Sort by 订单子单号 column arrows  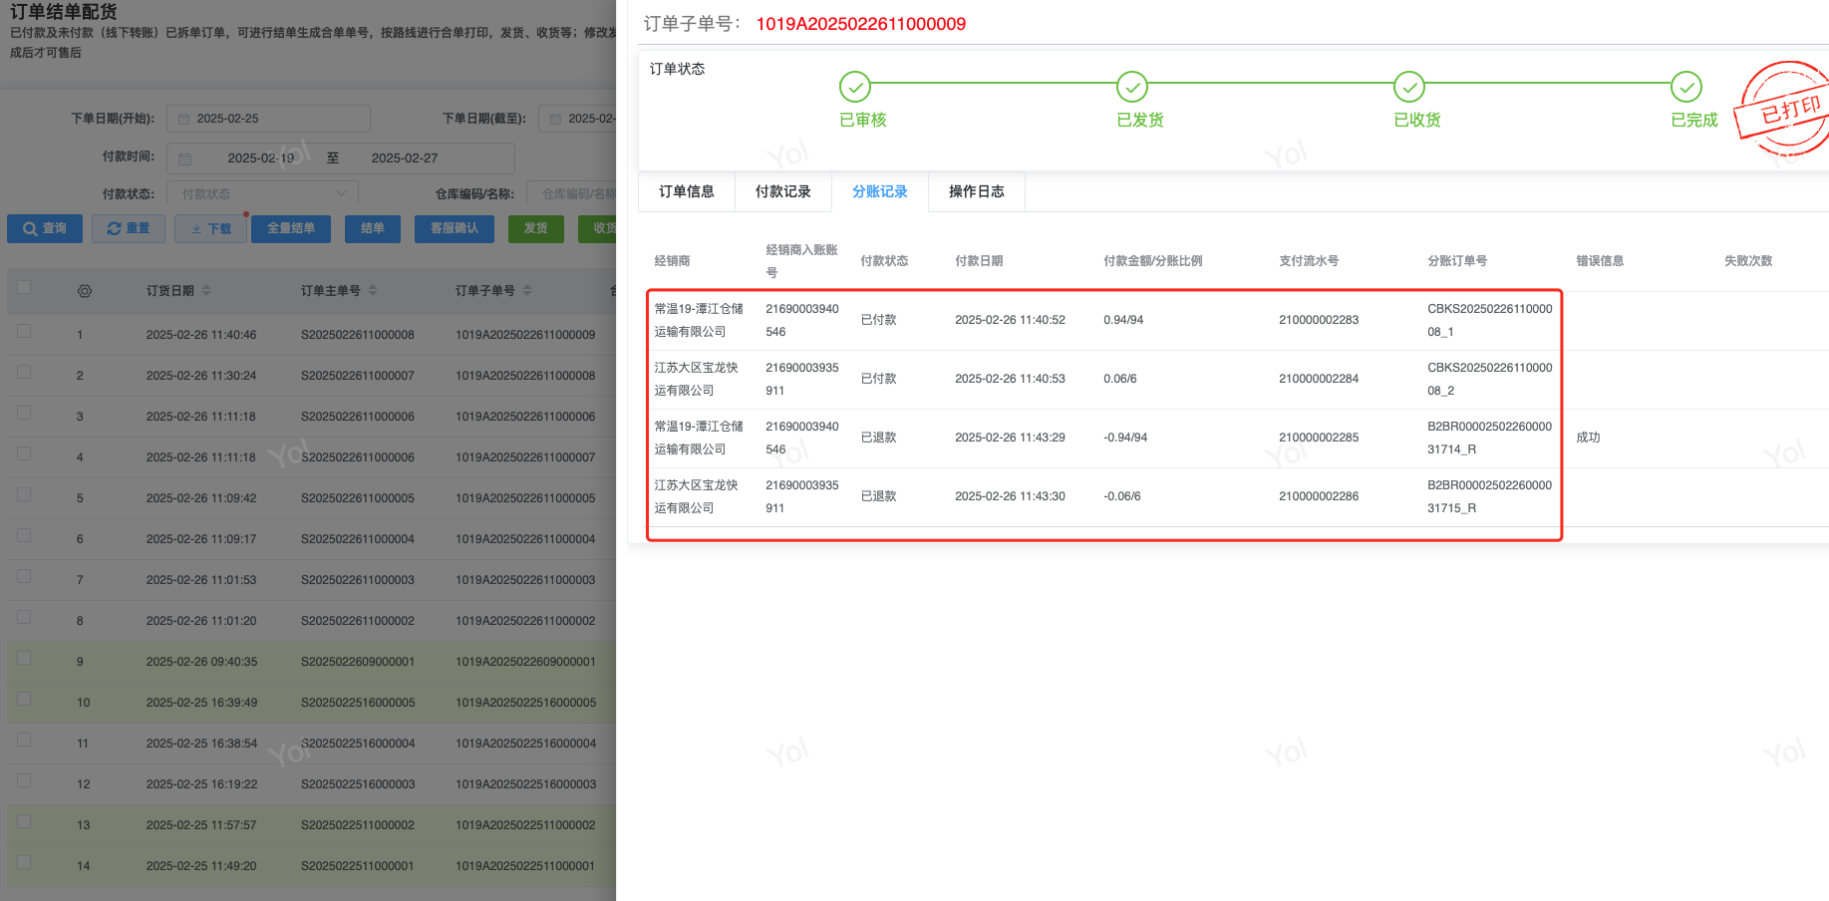click(x=527, y=290)
